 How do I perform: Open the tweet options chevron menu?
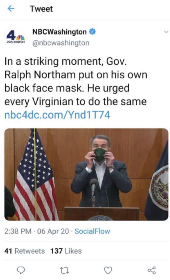pyautogui.click(x=166, y=32)
